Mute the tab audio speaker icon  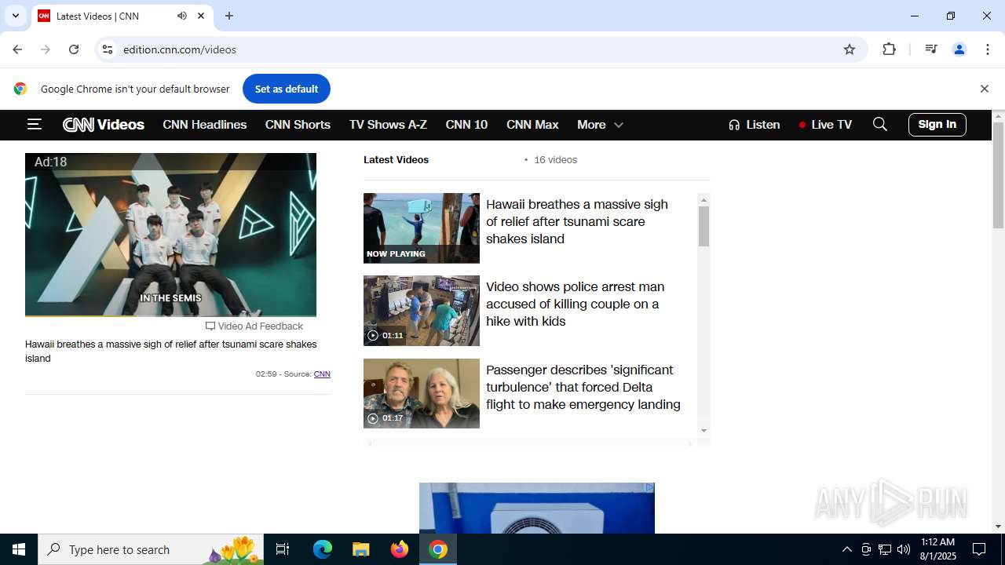[x=182, y=16]
